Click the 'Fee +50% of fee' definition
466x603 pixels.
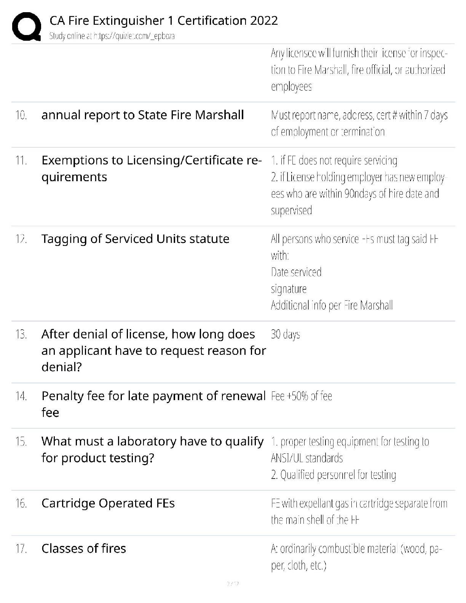302,396
